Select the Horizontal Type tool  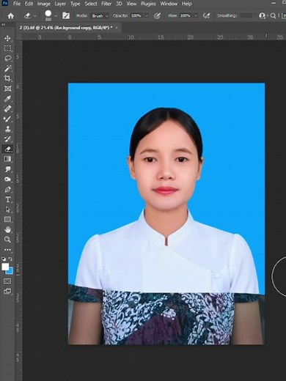click(7, 199)
